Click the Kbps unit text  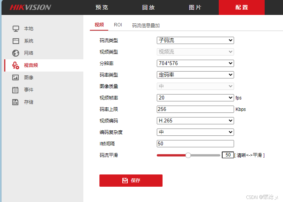pyautogui.click(x=241, y=109)
